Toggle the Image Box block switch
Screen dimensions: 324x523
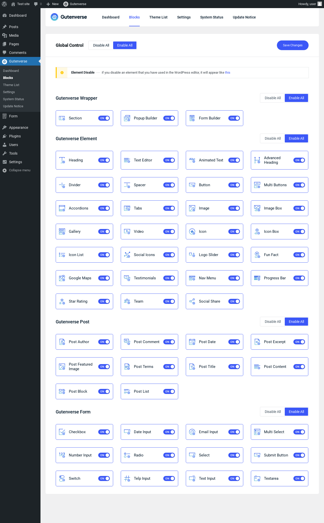(x=299, y=208)
